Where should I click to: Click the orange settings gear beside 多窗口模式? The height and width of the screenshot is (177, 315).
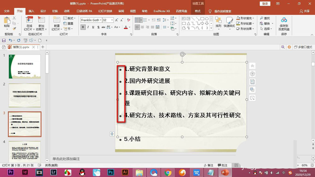pyautogui.click(x=289, y=47)
